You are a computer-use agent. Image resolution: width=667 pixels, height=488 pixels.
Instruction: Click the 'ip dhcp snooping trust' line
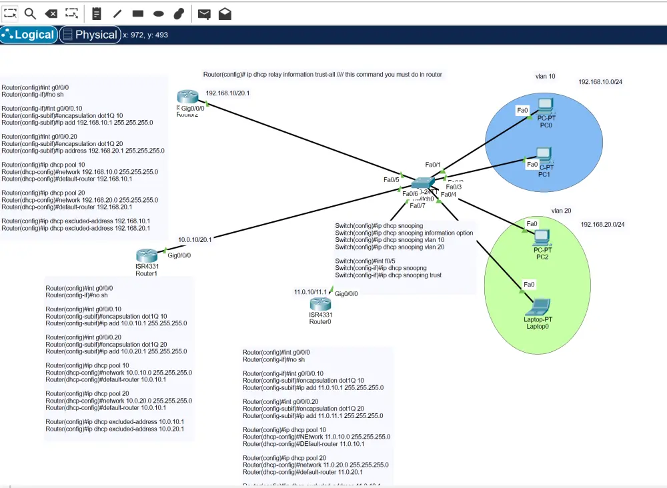388,275
